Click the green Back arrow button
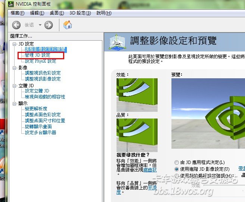The width and height of the screenshot is (245, 202). (16, 25)
